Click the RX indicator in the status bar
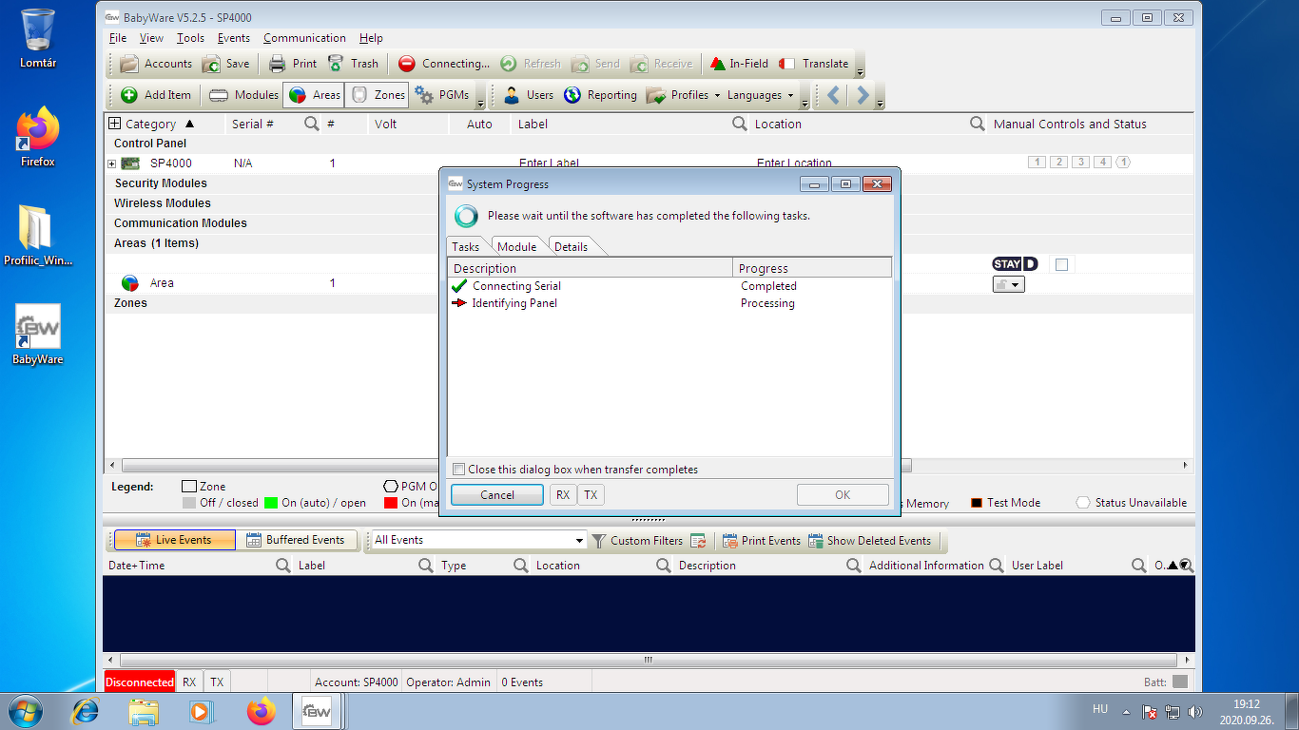The height and width of the screenshot is (730, 1299). coord(189,682)
